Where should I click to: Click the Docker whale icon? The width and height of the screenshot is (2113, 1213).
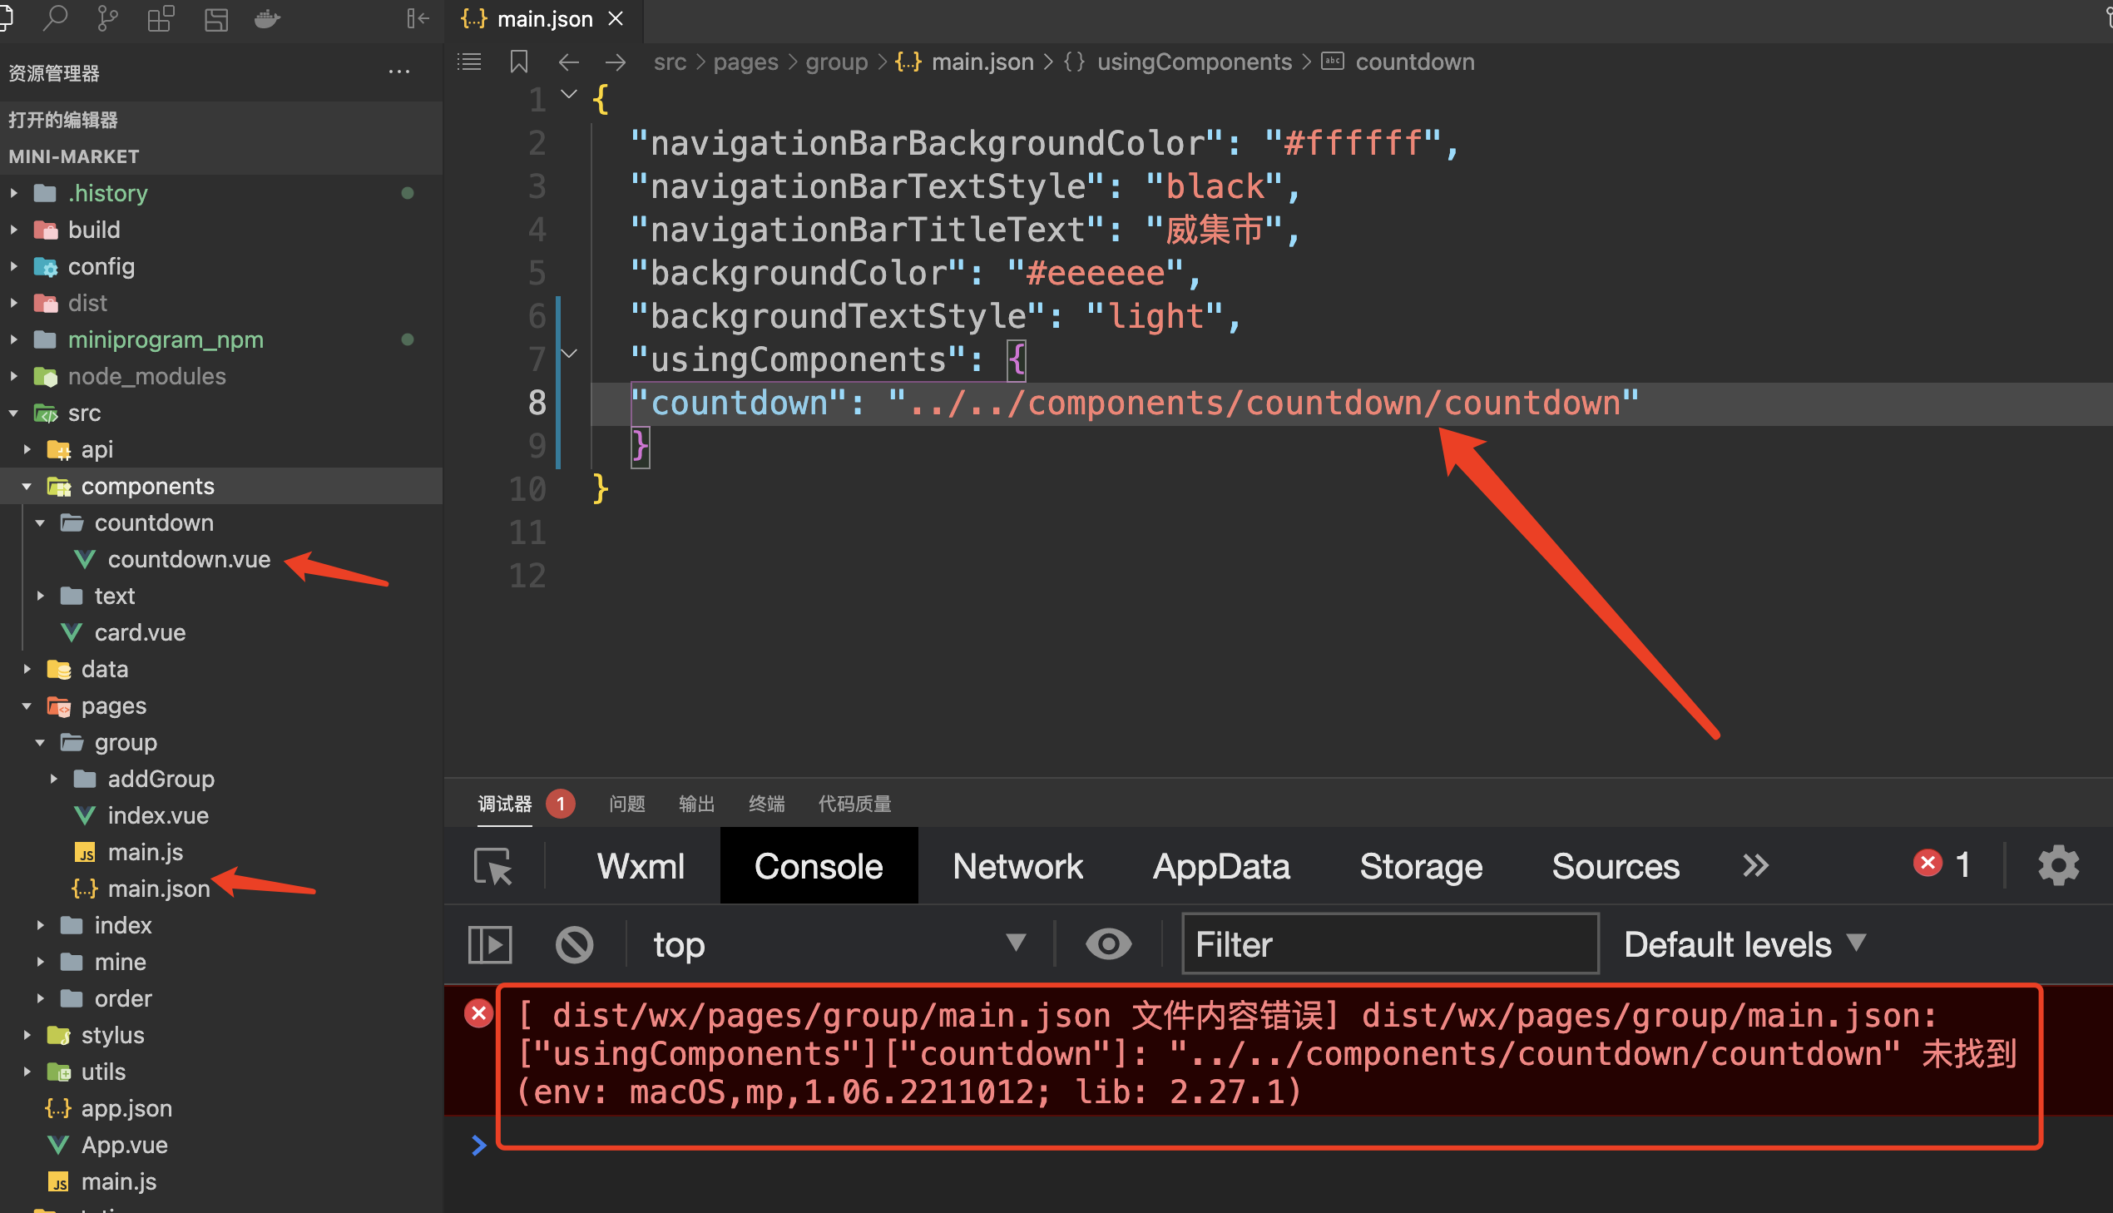pos(266,18)
